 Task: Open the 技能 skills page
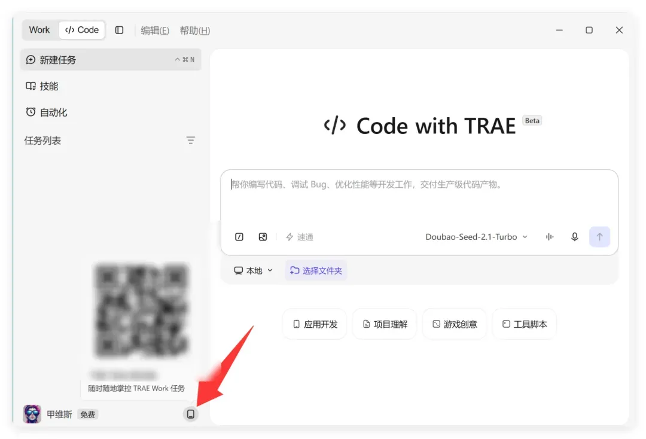(x=42, y=86)
